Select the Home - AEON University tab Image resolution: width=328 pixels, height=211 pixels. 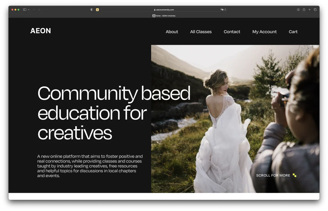[164, 16]
